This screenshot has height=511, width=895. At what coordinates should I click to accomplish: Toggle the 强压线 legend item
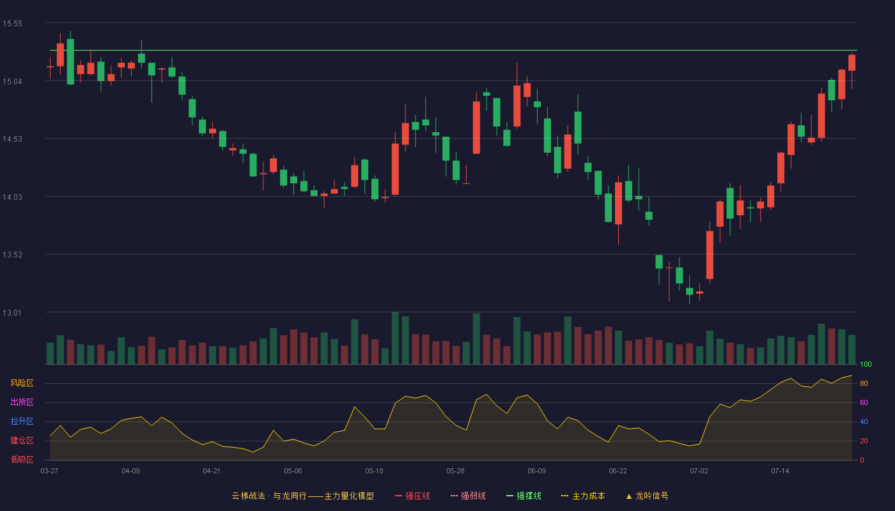point(412,496)
